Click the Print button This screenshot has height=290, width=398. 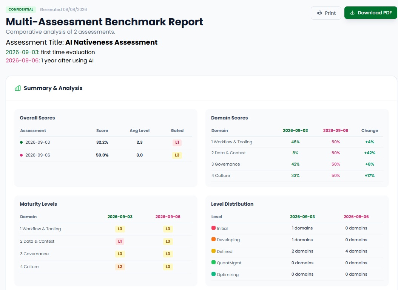pos(326,13)
